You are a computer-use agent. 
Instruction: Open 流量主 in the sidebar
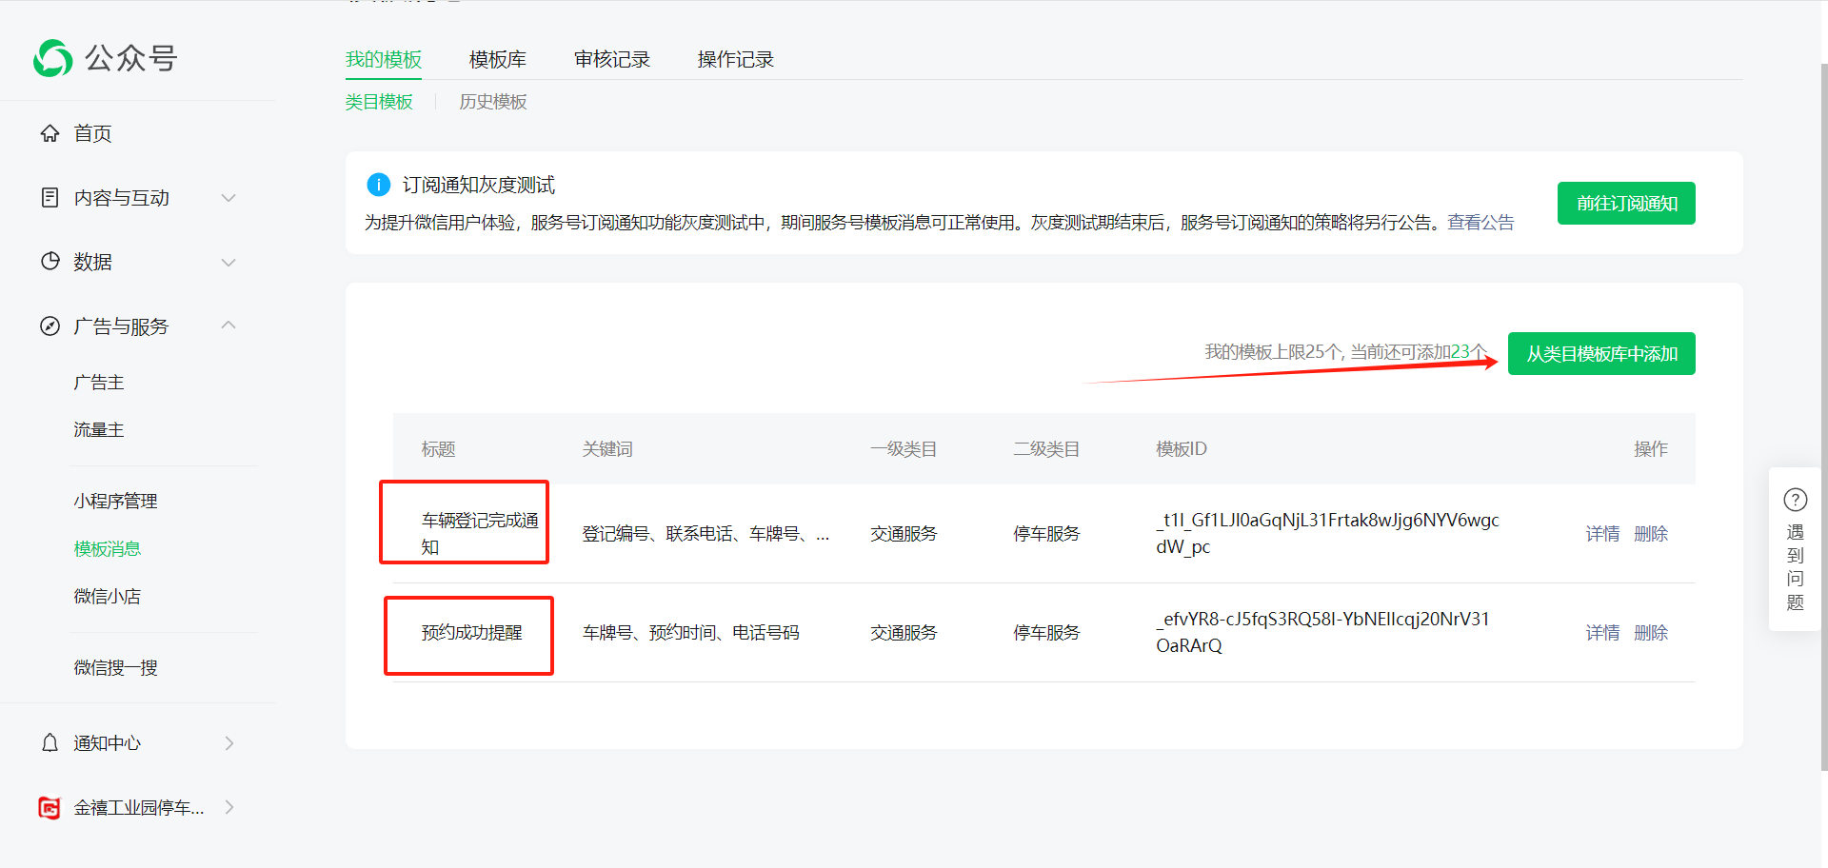(99, 430)
